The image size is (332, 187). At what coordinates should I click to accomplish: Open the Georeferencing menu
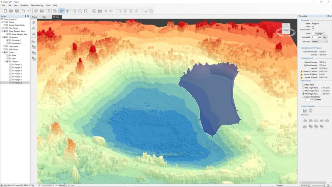37,5
